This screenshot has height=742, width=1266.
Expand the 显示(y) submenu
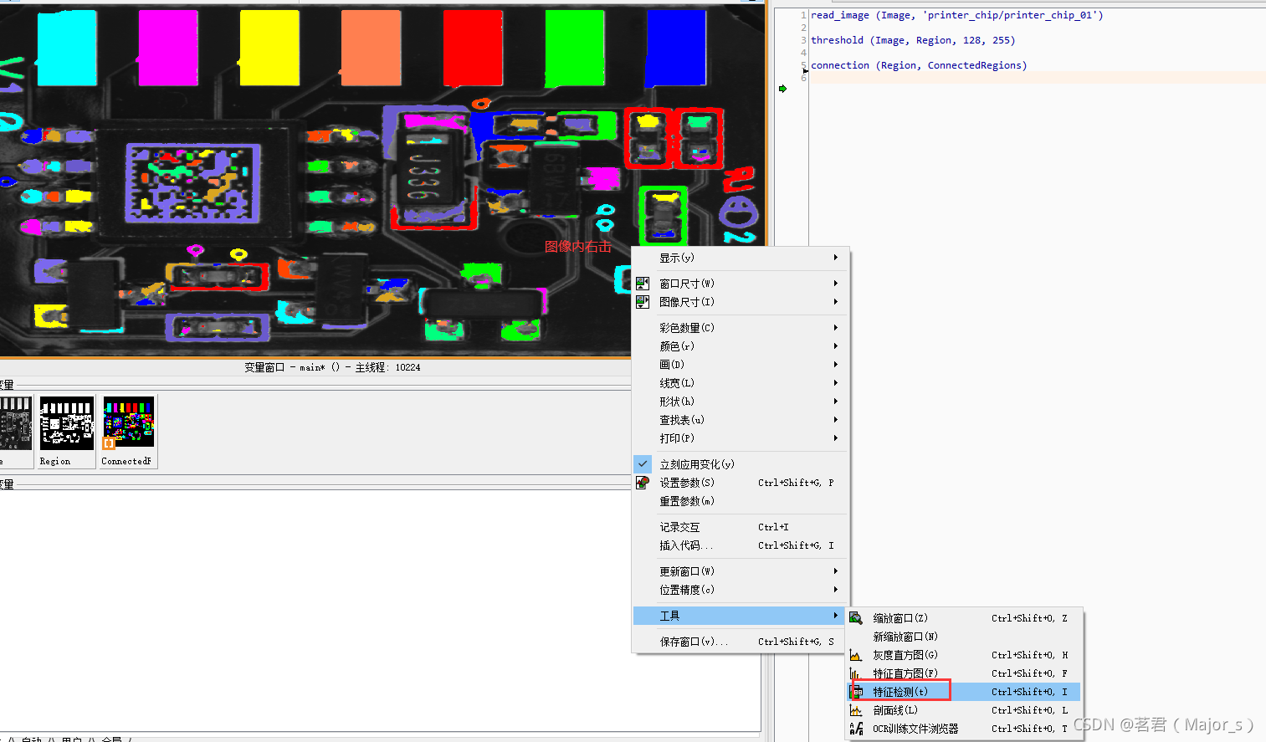pyautogui.click(x=741, y=258)
